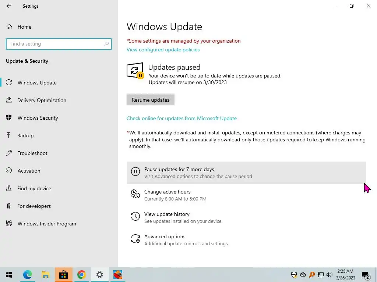Click the orange magnifier tray icon
Image resolution: width=377 pixels, height=282 pixels.
312,275
